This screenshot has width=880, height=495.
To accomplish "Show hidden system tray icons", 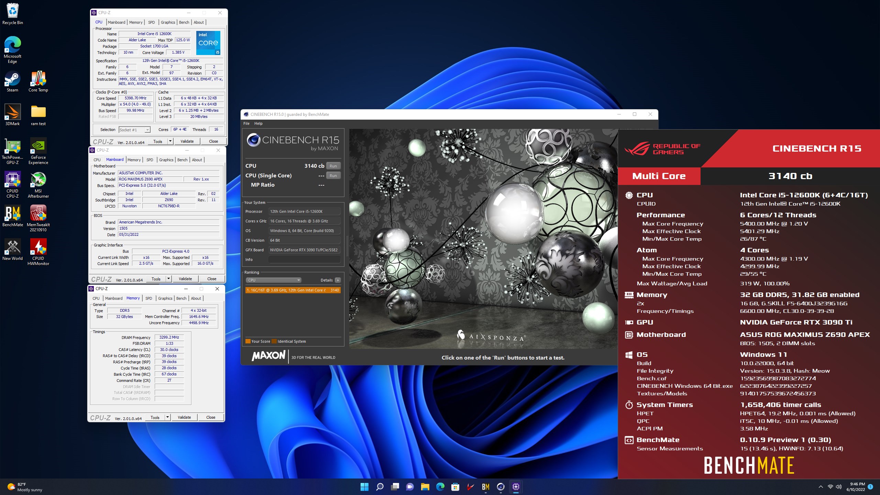I will pyautogui.click(x=821, y=487).
